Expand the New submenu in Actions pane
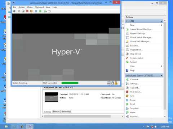173x129 pixels. pos(144,25)
